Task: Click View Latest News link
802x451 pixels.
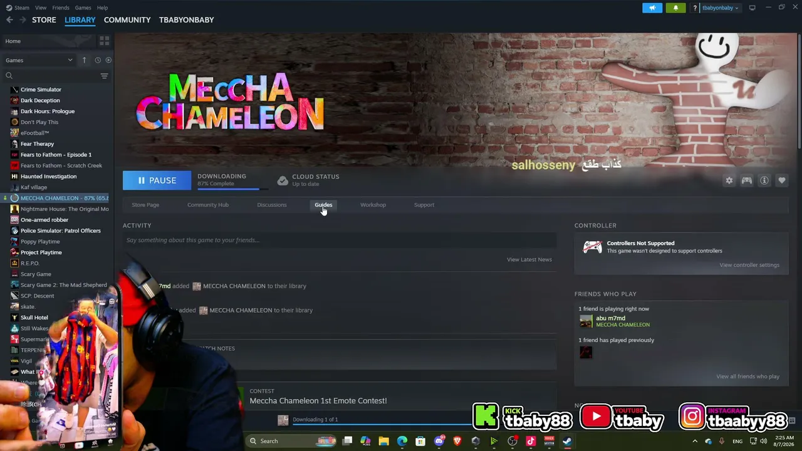Action: pos(529,259)
